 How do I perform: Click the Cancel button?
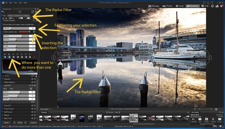(33, 122)
